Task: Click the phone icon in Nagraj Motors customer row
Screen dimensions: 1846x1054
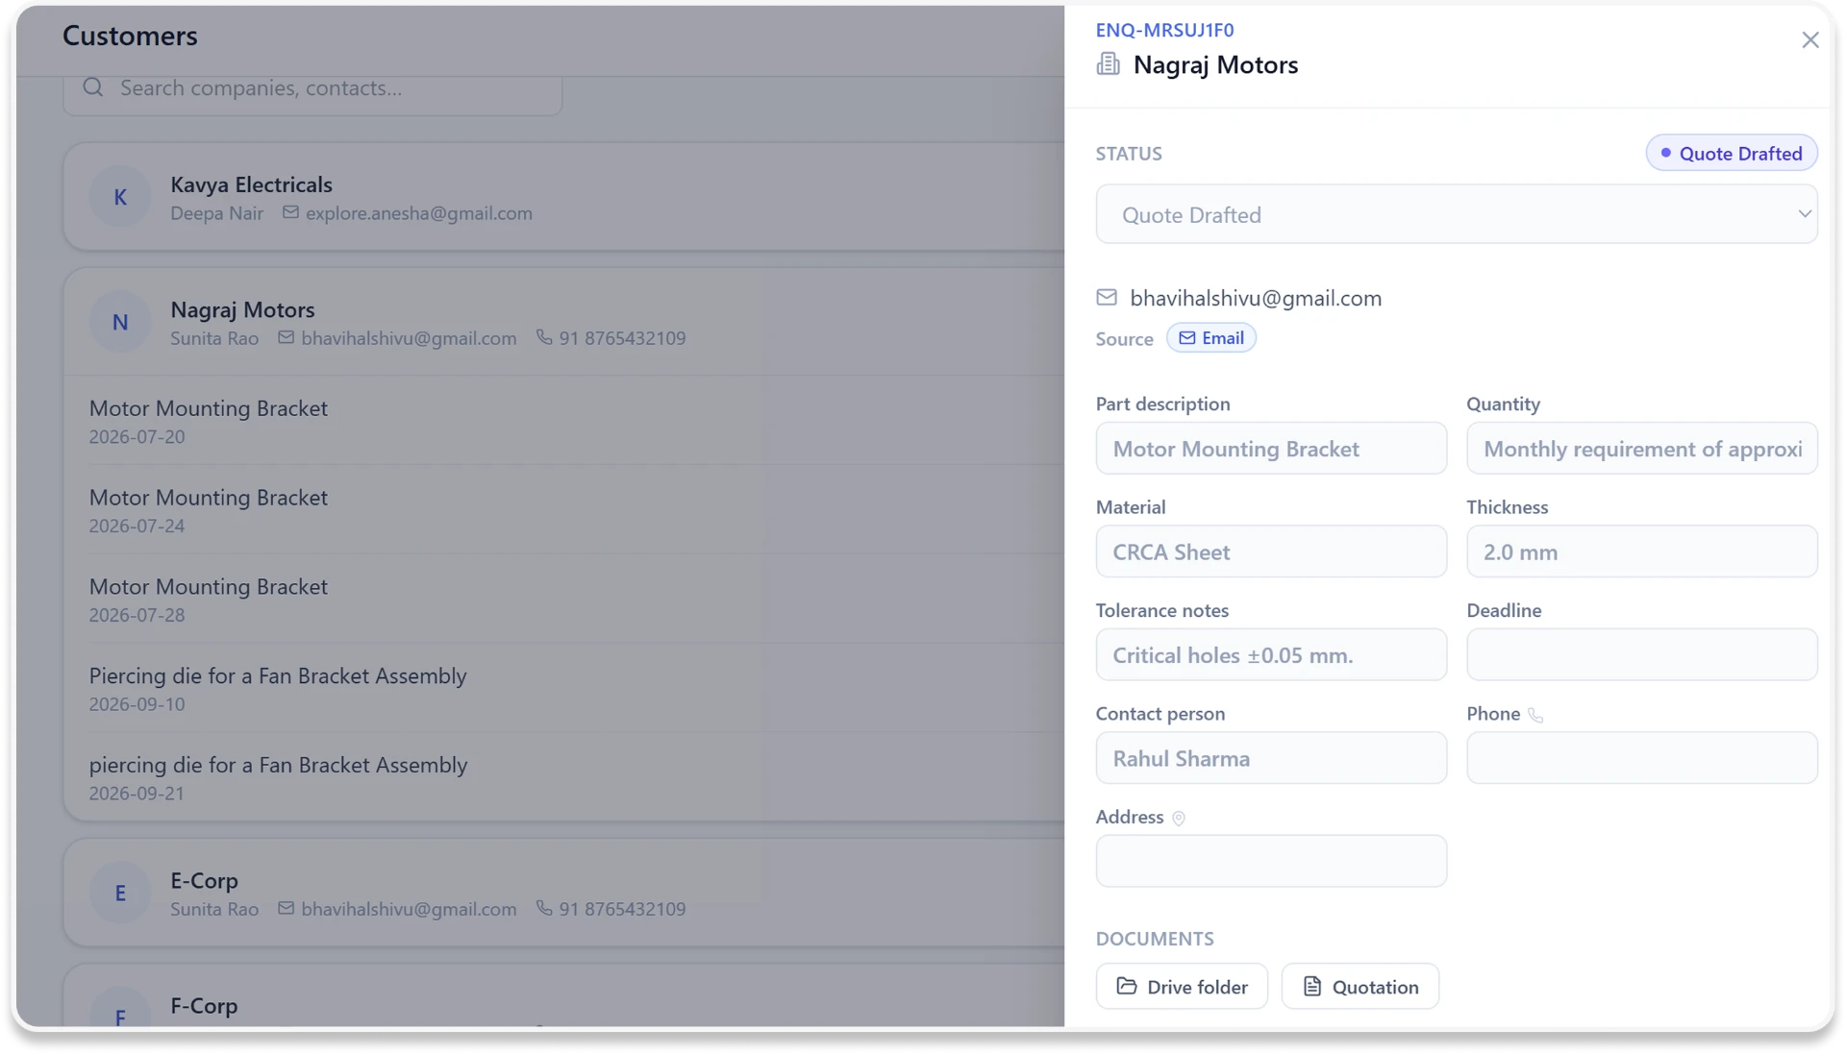Action: tap(544, 337)
